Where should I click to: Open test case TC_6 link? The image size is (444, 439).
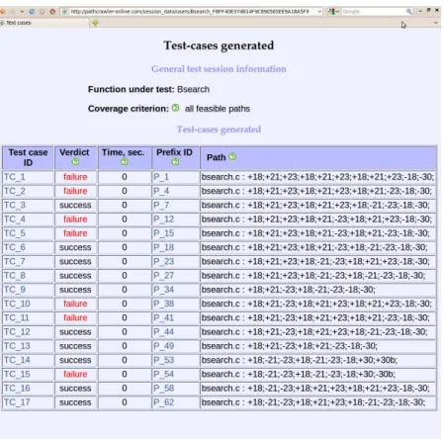(x=14, y=247)
